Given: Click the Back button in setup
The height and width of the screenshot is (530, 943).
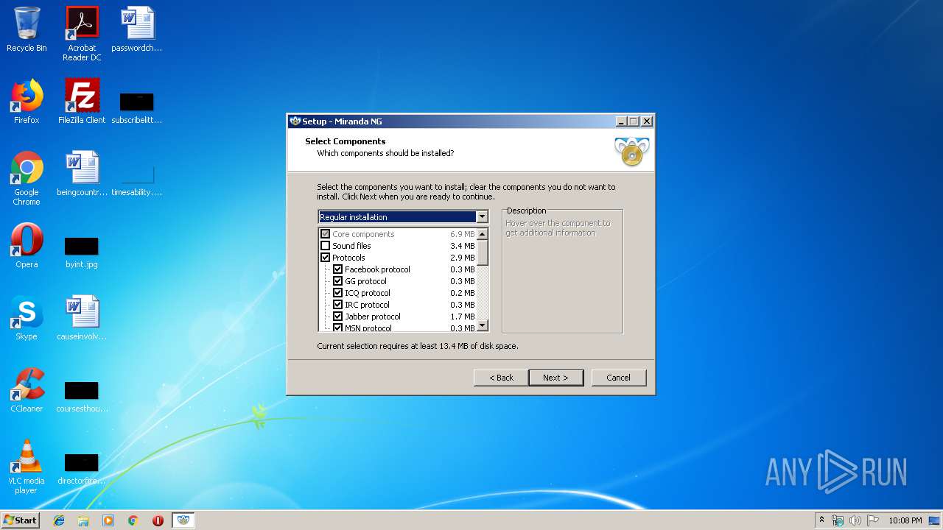Looking at the screenshot, I should coord(501,378).
